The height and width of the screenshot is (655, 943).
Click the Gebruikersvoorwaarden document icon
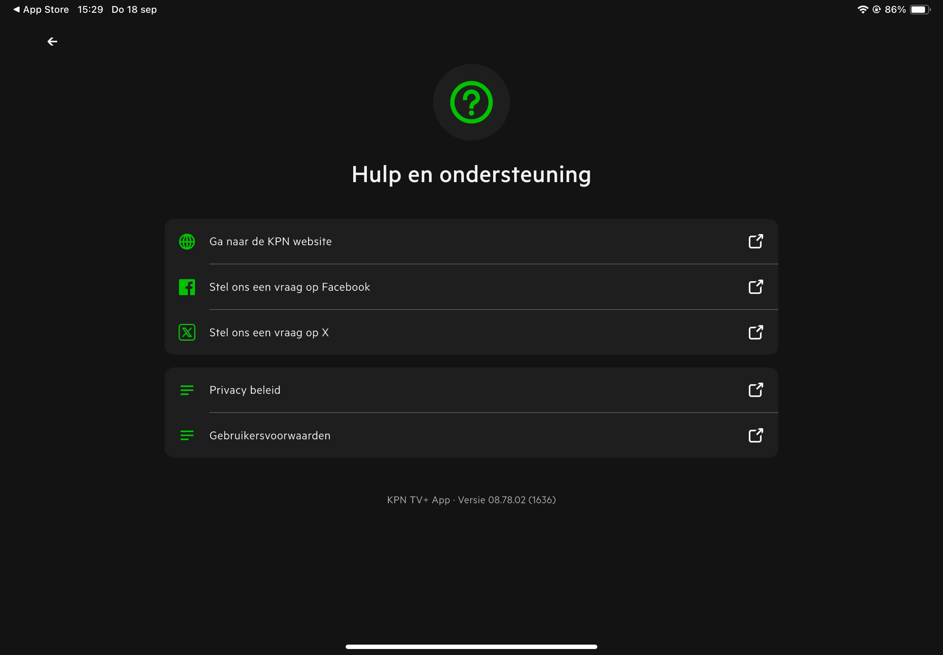coord(187,435)
